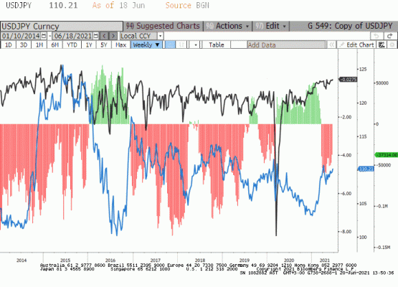The image size is (398, 287).
Task: Select the highlighted line chart type icon
Action: pyautogui.click(x=170, y=45)
